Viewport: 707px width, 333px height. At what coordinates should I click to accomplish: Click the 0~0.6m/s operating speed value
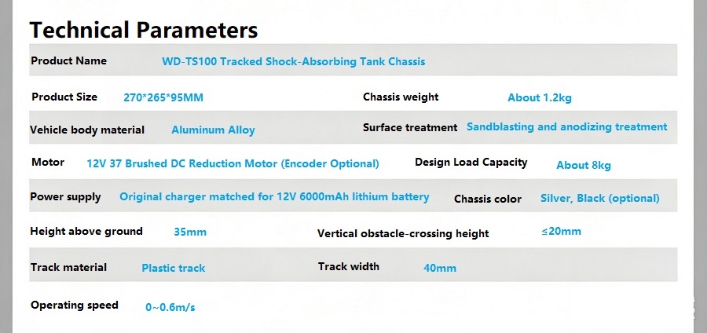click(x=170, y=307)
